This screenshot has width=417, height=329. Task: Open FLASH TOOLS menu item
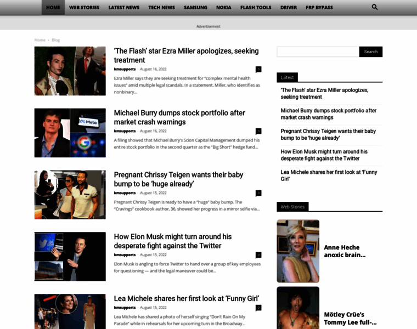(x=256, y=8)
